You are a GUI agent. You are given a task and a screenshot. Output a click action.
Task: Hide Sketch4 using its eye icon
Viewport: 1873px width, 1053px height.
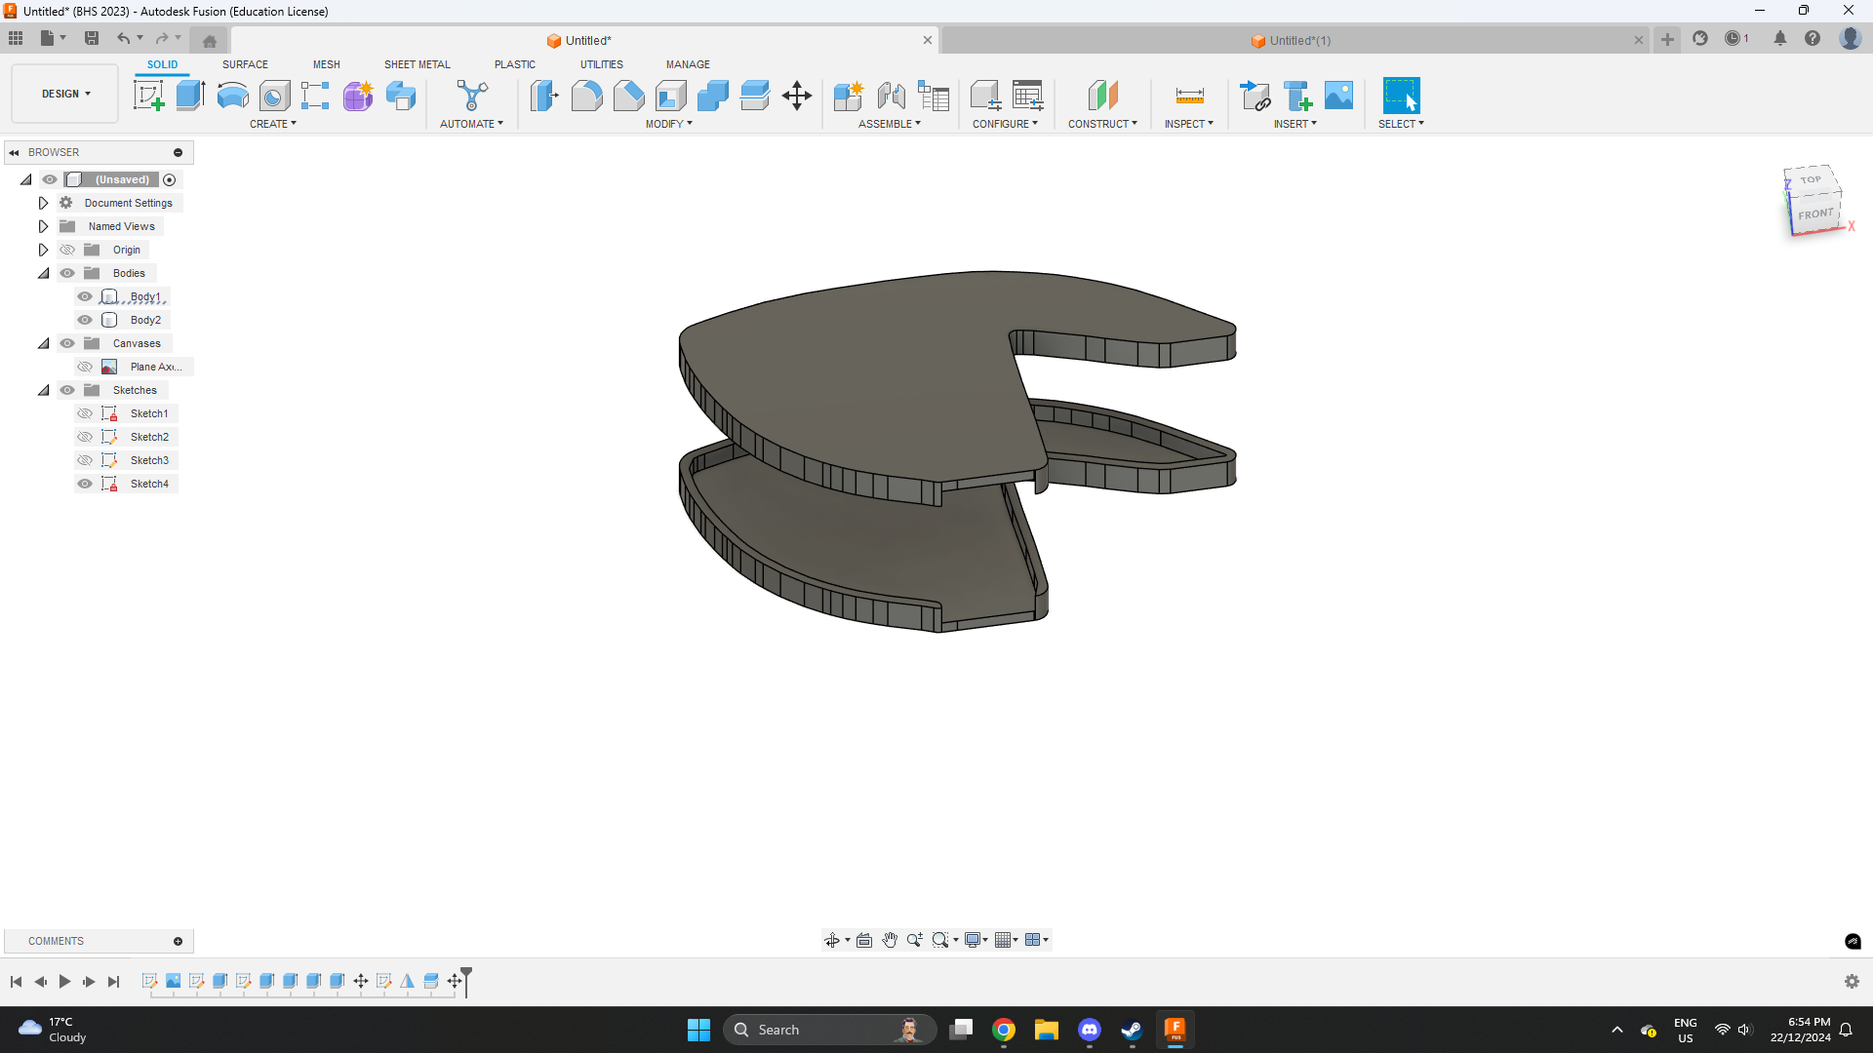(85, 484)
